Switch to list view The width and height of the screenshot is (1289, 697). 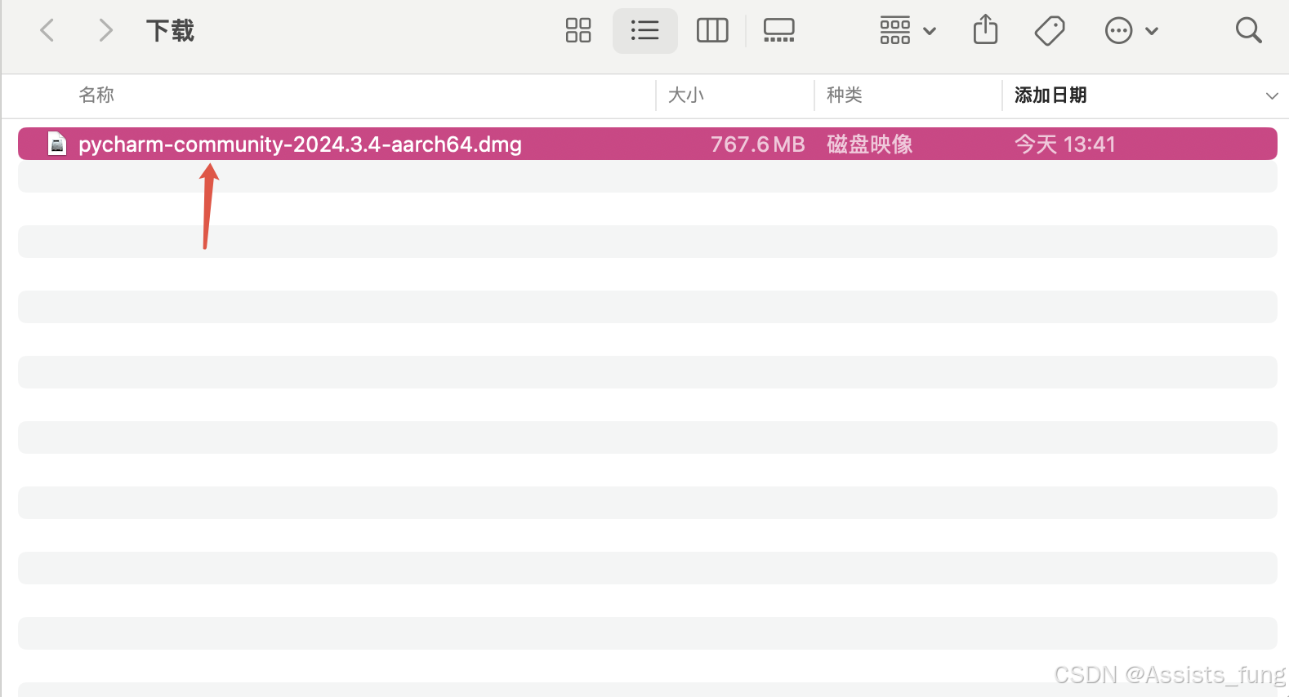[x=644, y=31]
